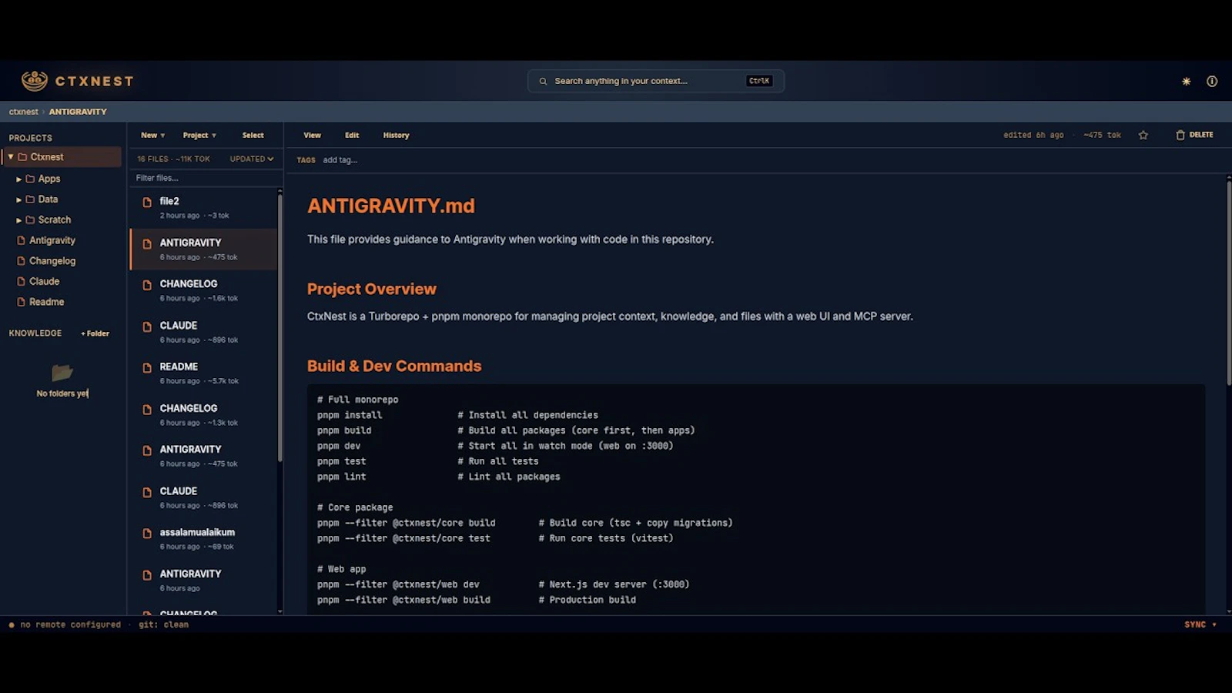Click the empty folder icon under Knowledge
Screen dimensions: 1232x693
coord(62,373)
